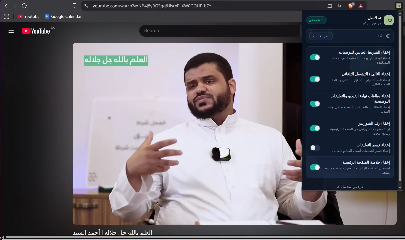Toggle hide Shorts shelf switch
The height and width of the screenshot is (240, 405).
click(315, 128)
